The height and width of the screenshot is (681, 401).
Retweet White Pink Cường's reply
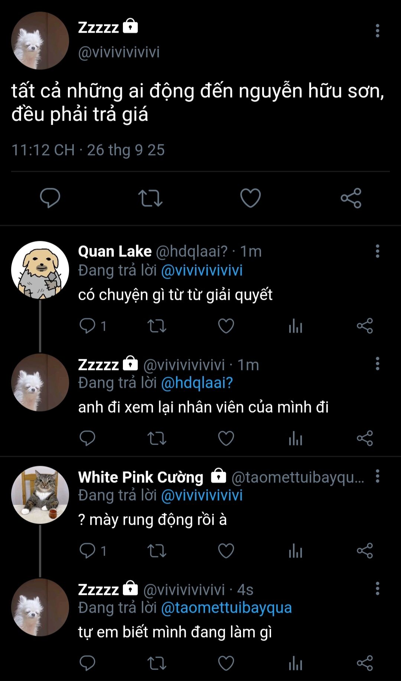coord(157,551)
